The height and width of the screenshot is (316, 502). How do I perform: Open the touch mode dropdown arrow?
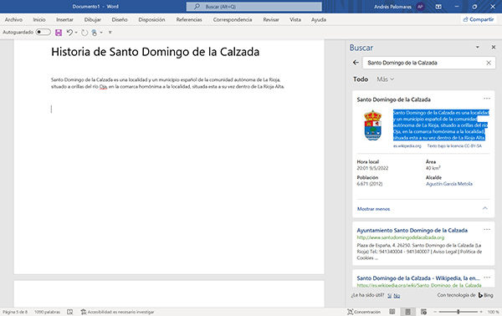tap(101, 33)
